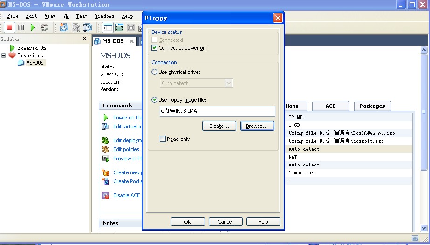This screenshot has width=430, height=245.
Task: Toggle the Connect at power on checkbox
Action: [x=154, y=48]
